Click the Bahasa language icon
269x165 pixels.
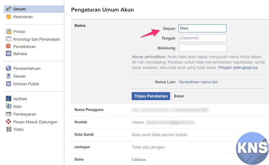(9, 54)
